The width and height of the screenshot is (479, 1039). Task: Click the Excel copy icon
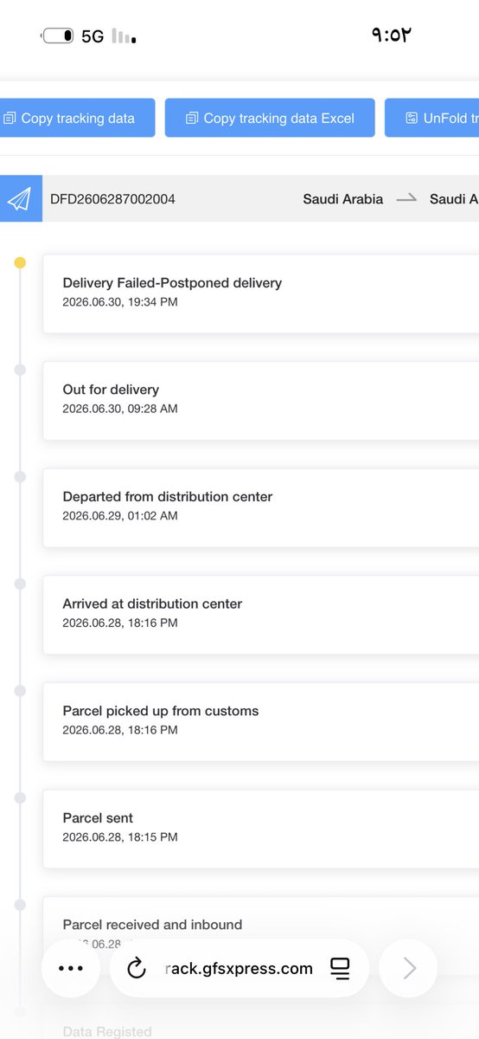click(x=192, y=118)
